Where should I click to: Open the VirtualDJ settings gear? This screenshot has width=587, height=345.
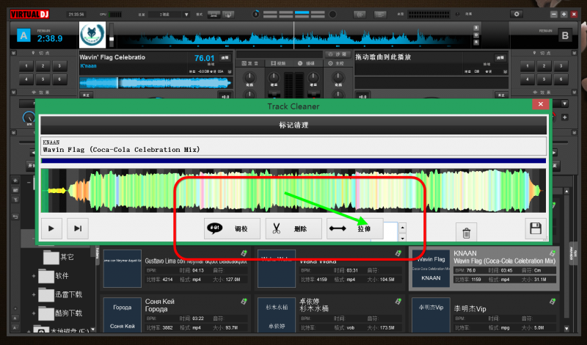pos(517,14)
